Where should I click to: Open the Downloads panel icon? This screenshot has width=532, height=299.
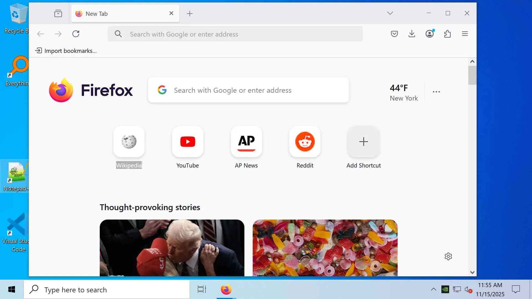412,34
